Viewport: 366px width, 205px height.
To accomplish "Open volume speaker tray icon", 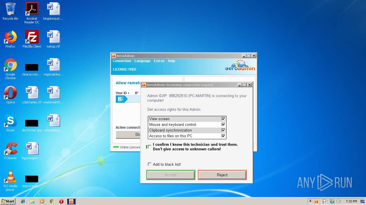I will pos(339,201).
